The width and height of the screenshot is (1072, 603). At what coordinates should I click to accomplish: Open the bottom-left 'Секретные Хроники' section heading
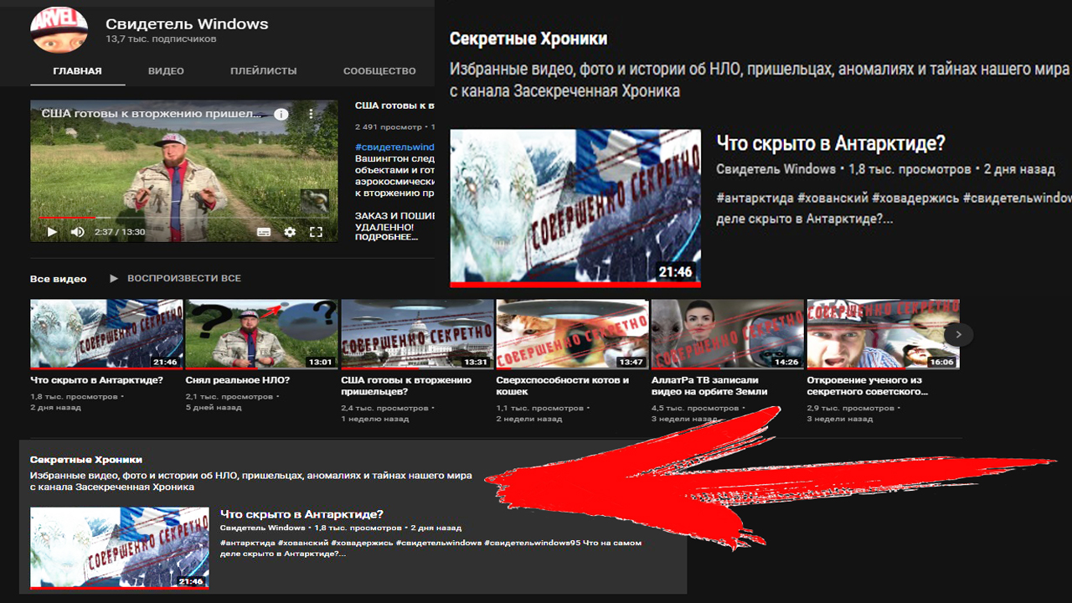tap(86, 460)
